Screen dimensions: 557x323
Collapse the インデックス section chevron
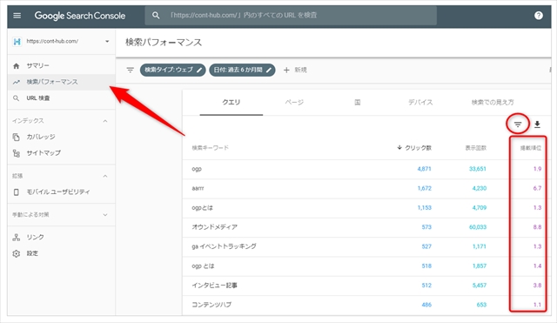105,121
